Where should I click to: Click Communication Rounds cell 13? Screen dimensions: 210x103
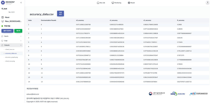tap(42, 82)
